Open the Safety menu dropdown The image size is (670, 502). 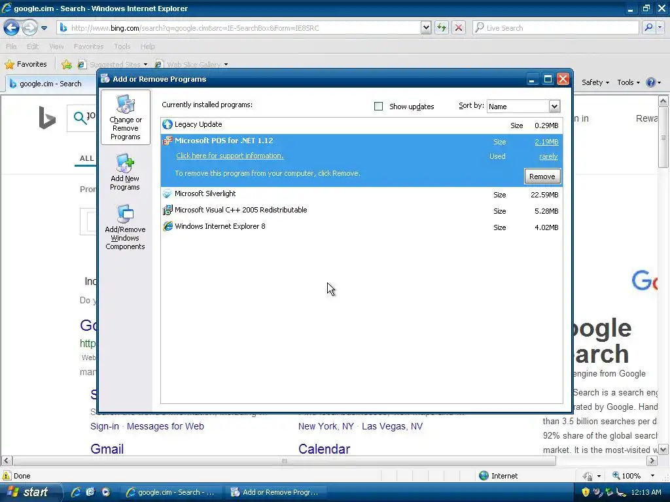595,82
